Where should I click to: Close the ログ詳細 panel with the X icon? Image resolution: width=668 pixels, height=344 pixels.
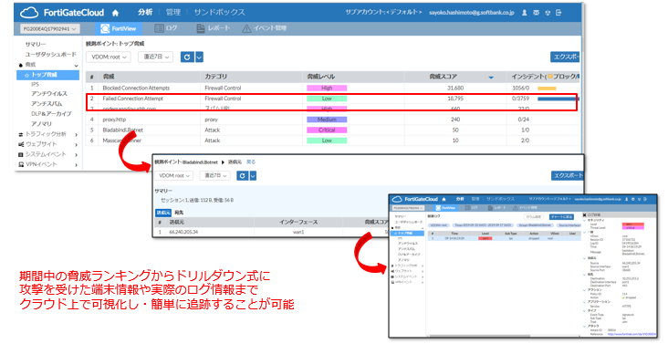pyautogui.click(x=584, y=215)
